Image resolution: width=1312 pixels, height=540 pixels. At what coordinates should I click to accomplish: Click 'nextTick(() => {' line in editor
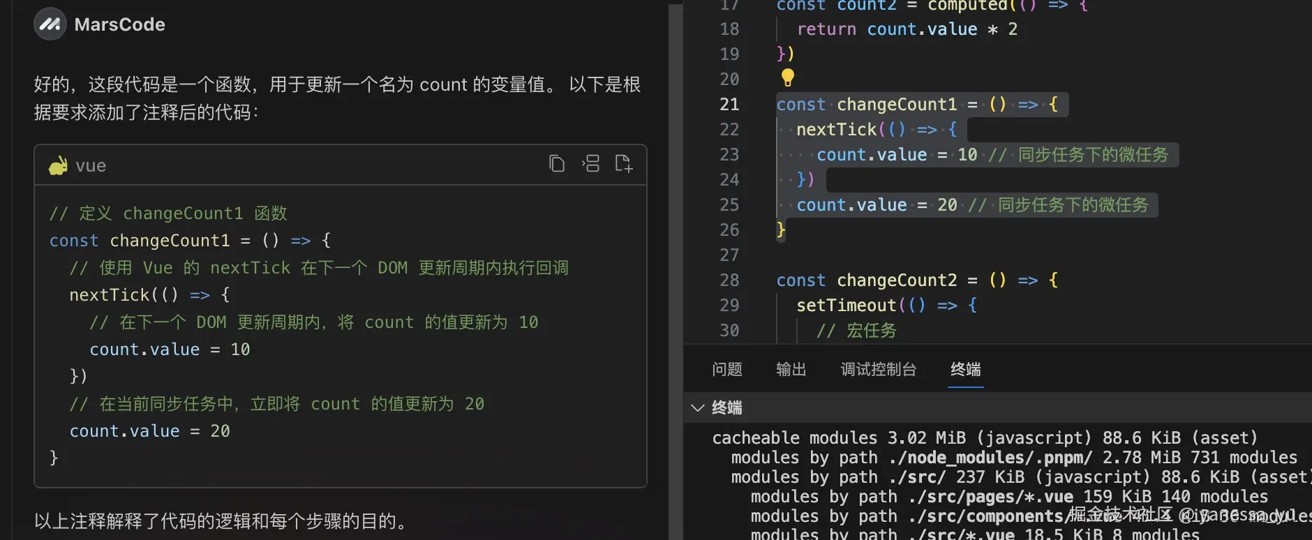click(x=877, y=130)
